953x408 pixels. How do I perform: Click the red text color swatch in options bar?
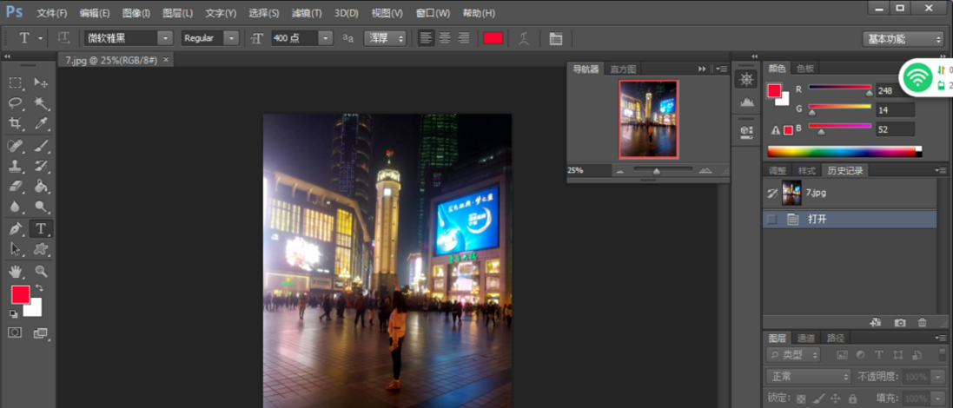click(493, 38)
